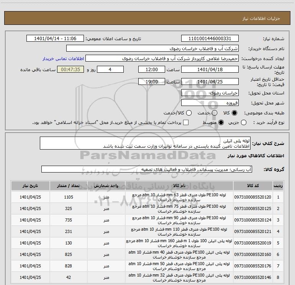The height and width of the screenshot is (285, 295).
Task: Choose the متوسط purchase type radio
Action: pos(221,123)
